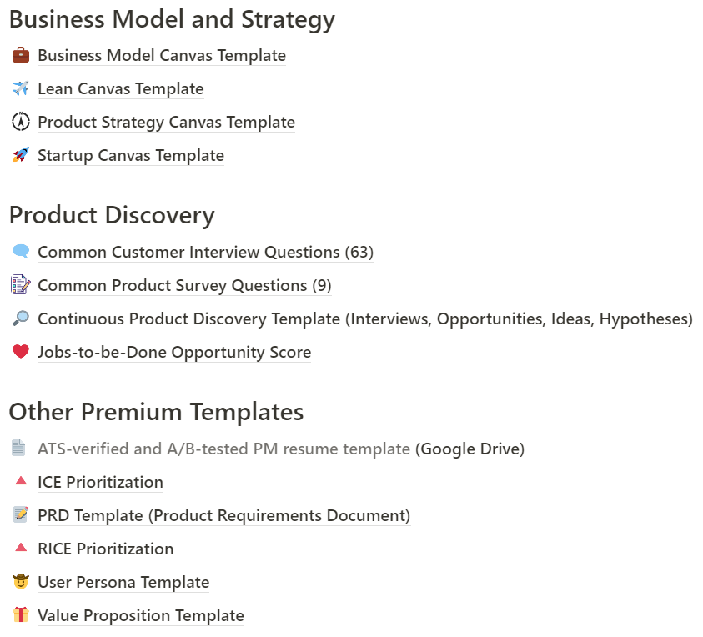Click the rocket icon beside Startup Canvas Template
This screenshot has height=637, width=703.
21,155
